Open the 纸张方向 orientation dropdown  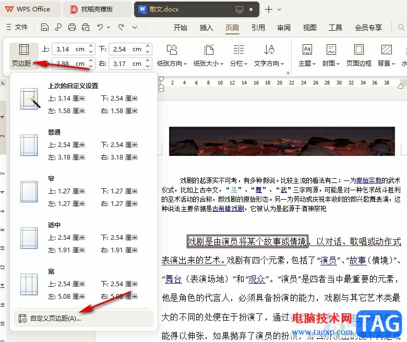click(x=172, y=56)
